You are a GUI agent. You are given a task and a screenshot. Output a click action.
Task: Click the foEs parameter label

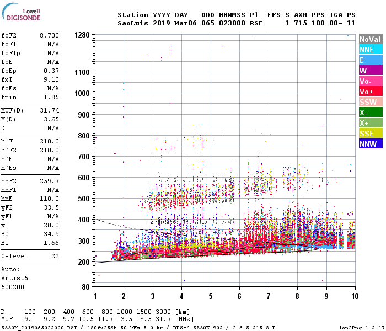tap(9, 88)
